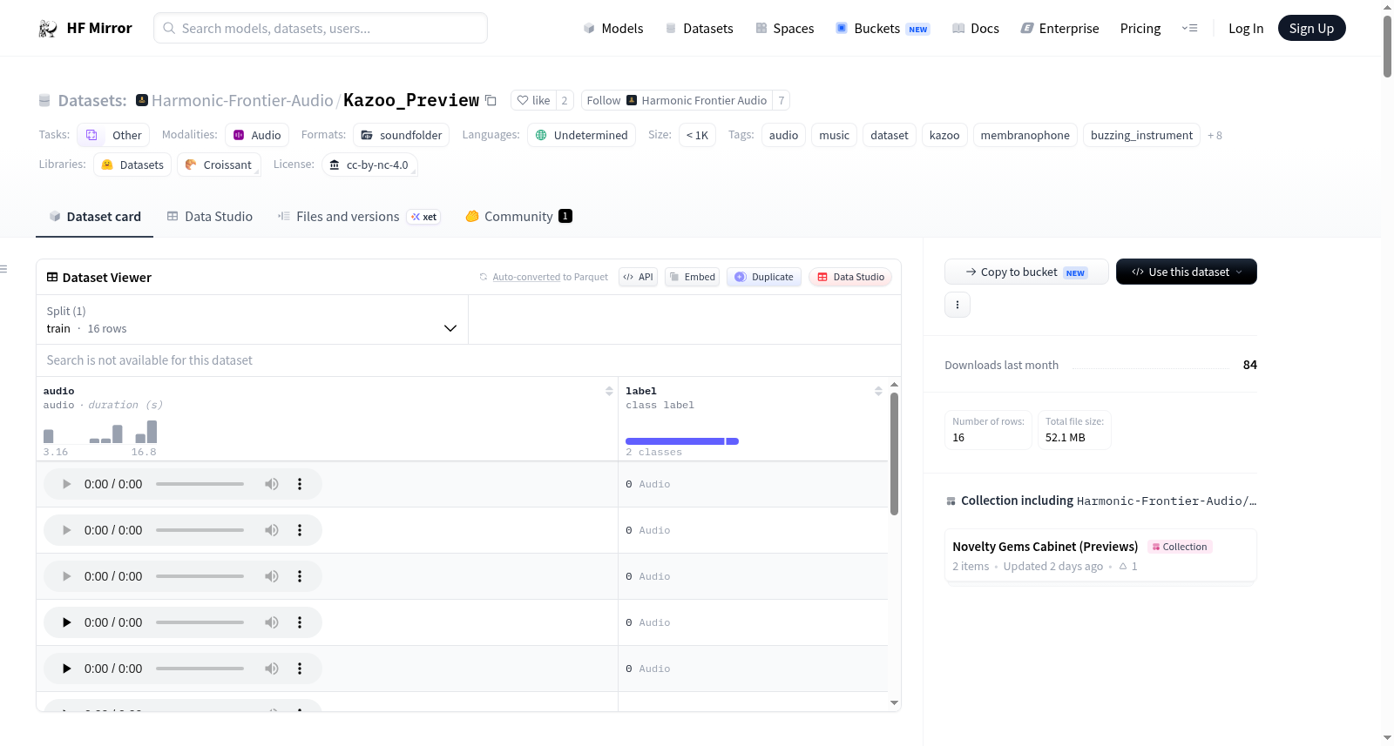Screen dimensions: 1394x746
Task: Click the Log In link
Action: 1246,29
